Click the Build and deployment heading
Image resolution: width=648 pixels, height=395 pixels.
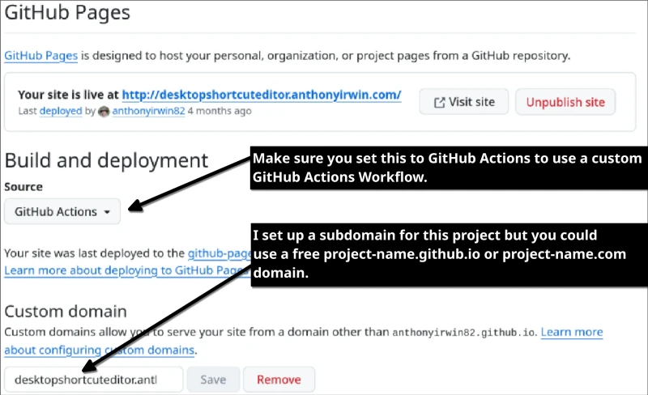[x=106, y=159]
